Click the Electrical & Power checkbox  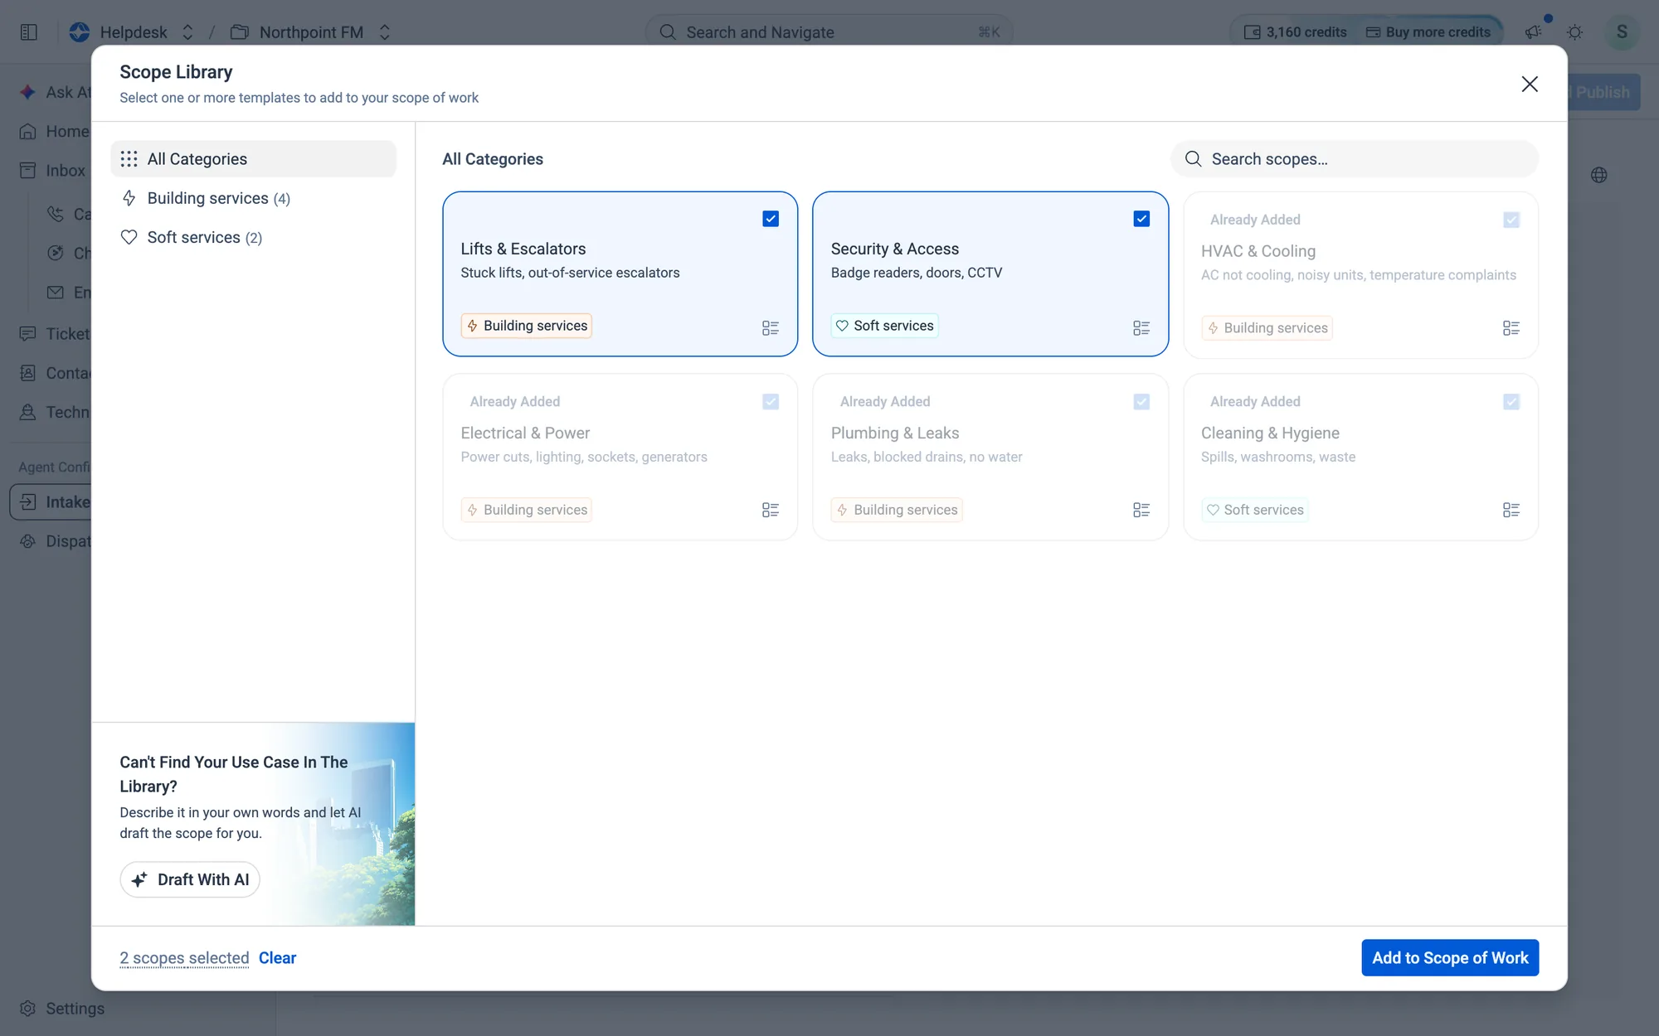tap(771, 402)
